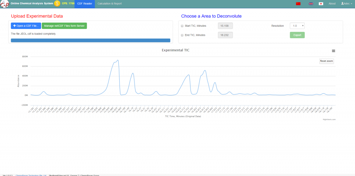
Task: Click the Reset zoom button
Action: (326, 61)
